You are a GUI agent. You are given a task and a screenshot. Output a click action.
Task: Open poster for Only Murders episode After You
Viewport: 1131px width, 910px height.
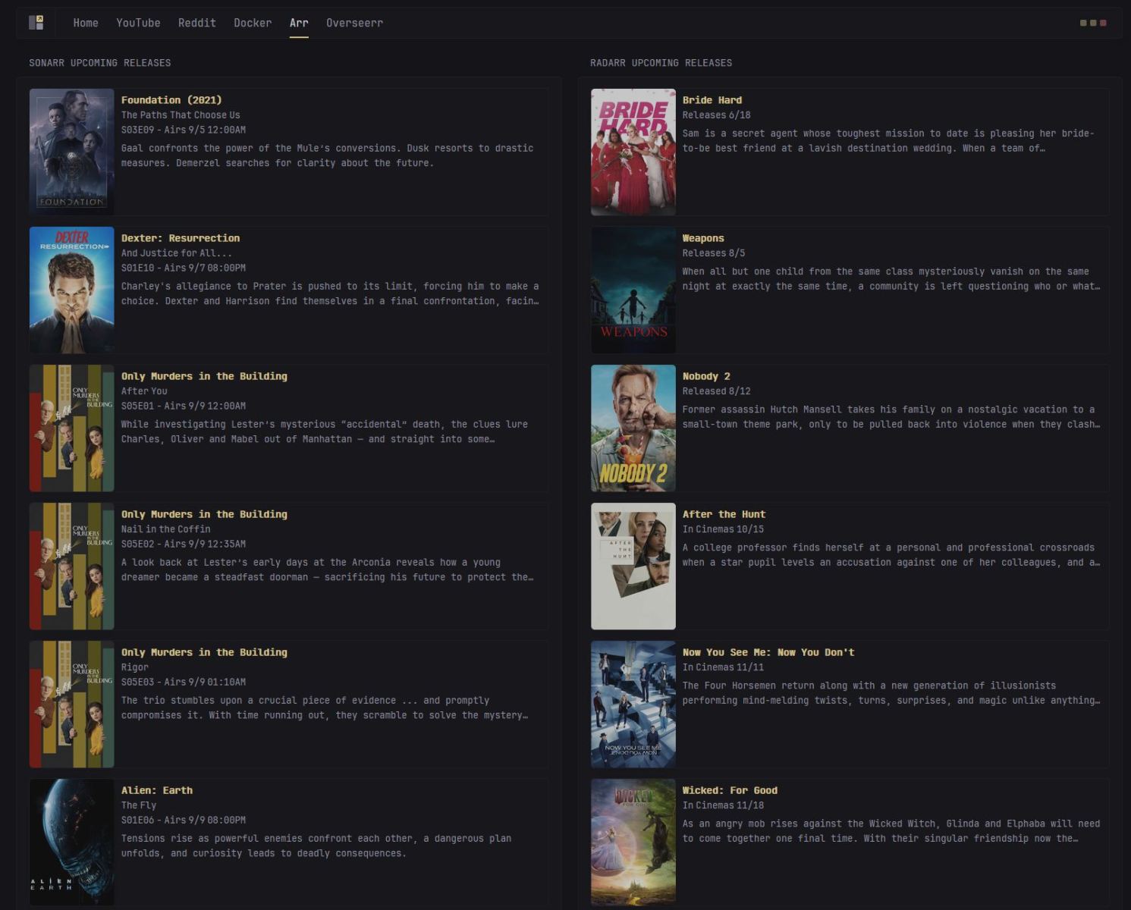pyautogui.click(x=72, y=428)
